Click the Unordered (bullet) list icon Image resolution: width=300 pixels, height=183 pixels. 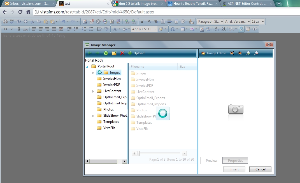pos(91,29)
